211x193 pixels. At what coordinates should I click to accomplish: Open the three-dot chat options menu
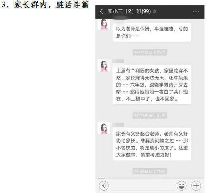(196, 11)
